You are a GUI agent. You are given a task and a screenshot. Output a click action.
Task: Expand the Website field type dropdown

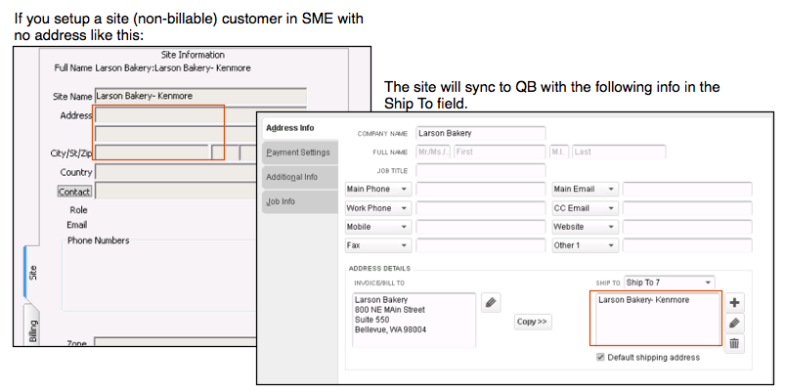584,227
